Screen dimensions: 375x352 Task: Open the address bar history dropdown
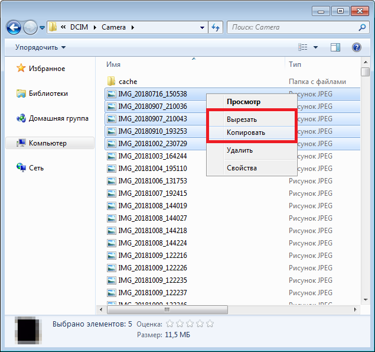202,28
